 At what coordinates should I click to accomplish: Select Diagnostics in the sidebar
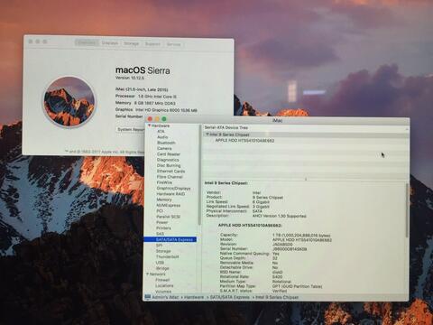click(168, 160)
